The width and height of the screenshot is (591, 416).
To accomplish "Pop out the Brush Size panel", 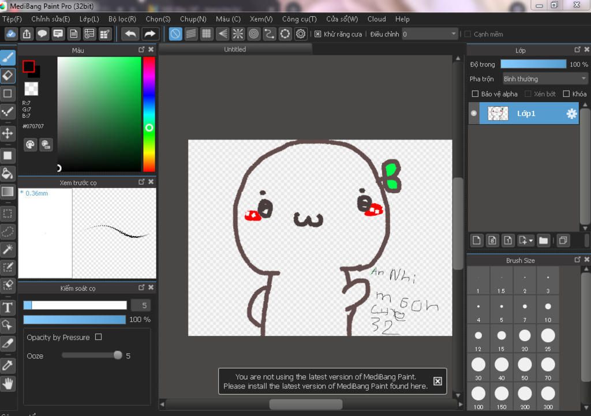I will click(x=577, y=260).
